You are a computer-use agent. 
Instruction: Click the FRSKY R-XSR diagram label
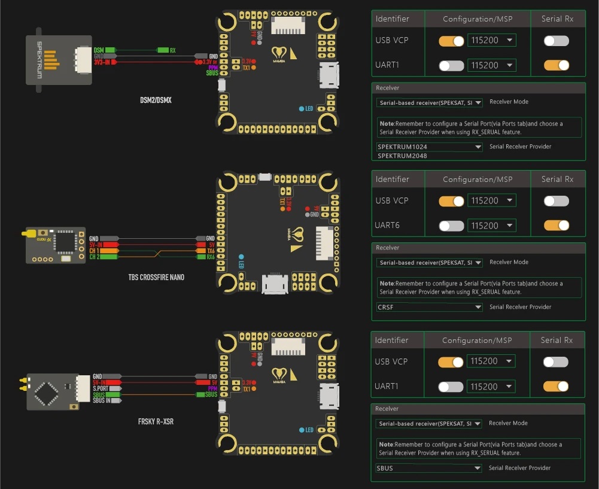tap(156, 422)
